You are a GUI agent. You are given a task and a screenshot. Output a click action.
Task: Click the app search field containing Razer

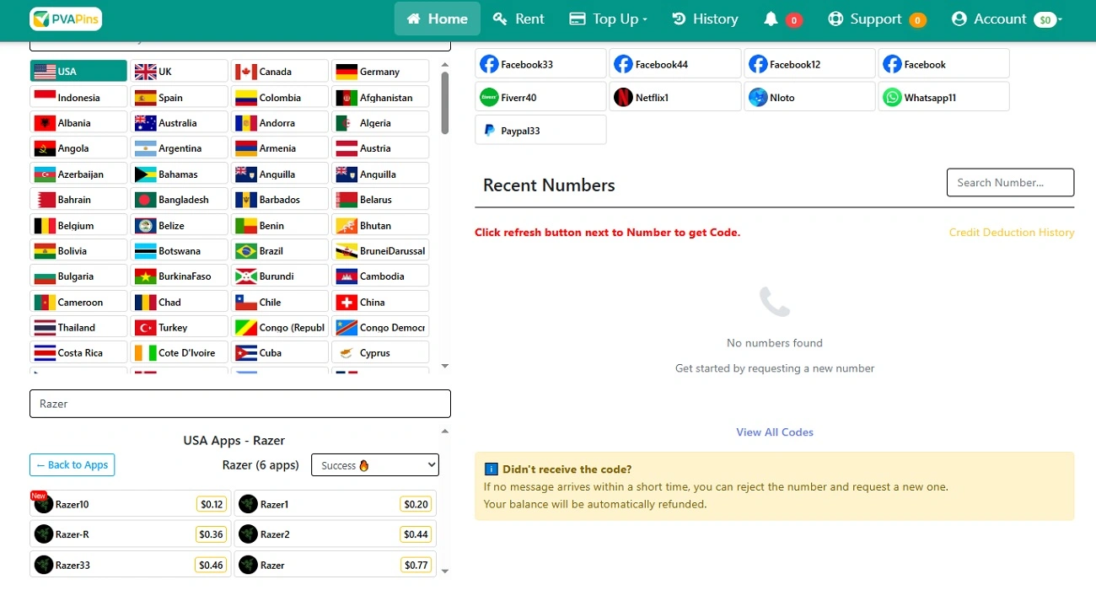pos(240,404)
